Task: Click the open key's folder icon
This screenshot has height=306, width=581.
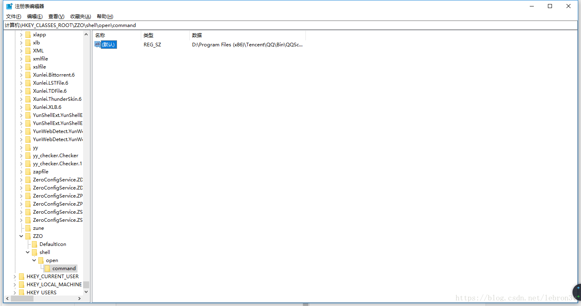Action: point(41,260)
